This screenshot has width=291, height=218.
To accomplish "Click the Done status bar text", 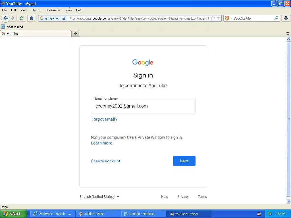I will [4, 207].
